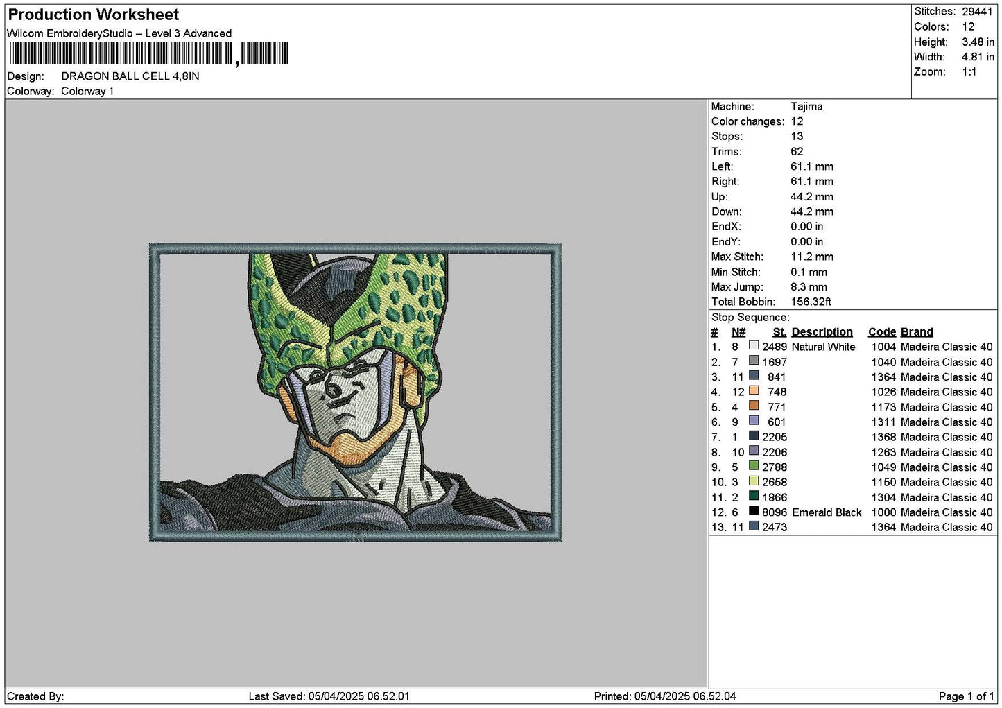Click the Zoom value '1:1'
Image resolution: width=1002 pixels, height=708 pixels.
click(969, 72)
